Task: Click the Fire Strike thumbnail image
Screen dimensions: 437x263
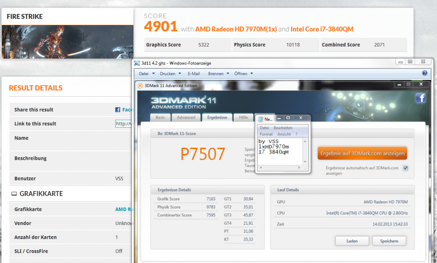Action: pyautogui.click(x=67, y=42)
